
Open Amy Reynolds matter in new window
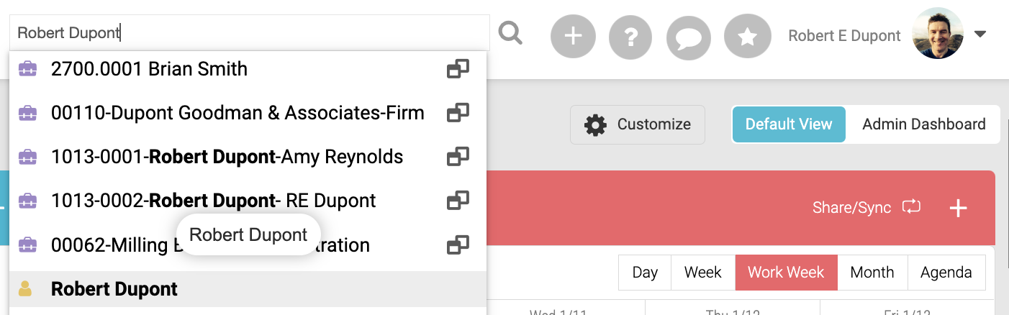coord(458,157)
